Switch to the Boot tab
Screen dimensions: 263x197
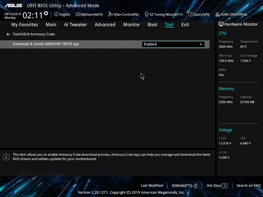pos(152,25)
